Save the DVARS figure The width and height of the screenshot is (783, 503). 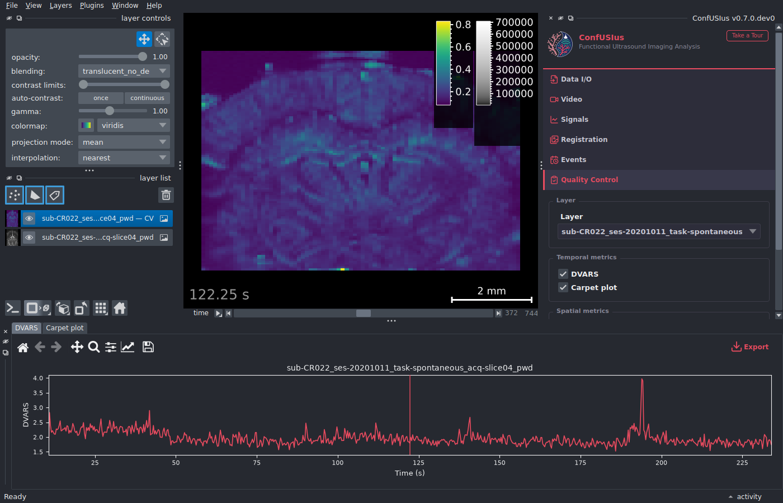coord(148,347)
